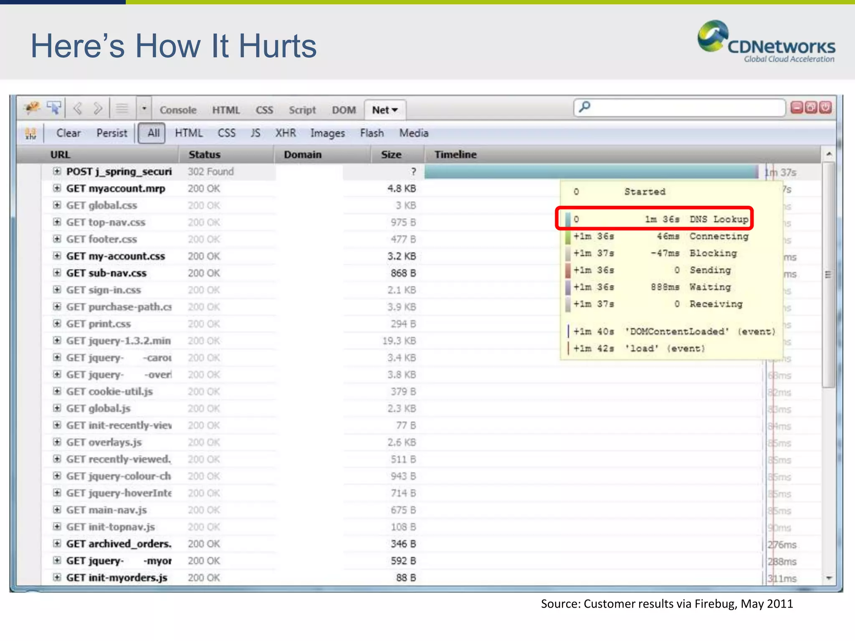This screenshot has width=855, height=641.
Task: Filter requests by Flash
Action: (x=372, y=133)
